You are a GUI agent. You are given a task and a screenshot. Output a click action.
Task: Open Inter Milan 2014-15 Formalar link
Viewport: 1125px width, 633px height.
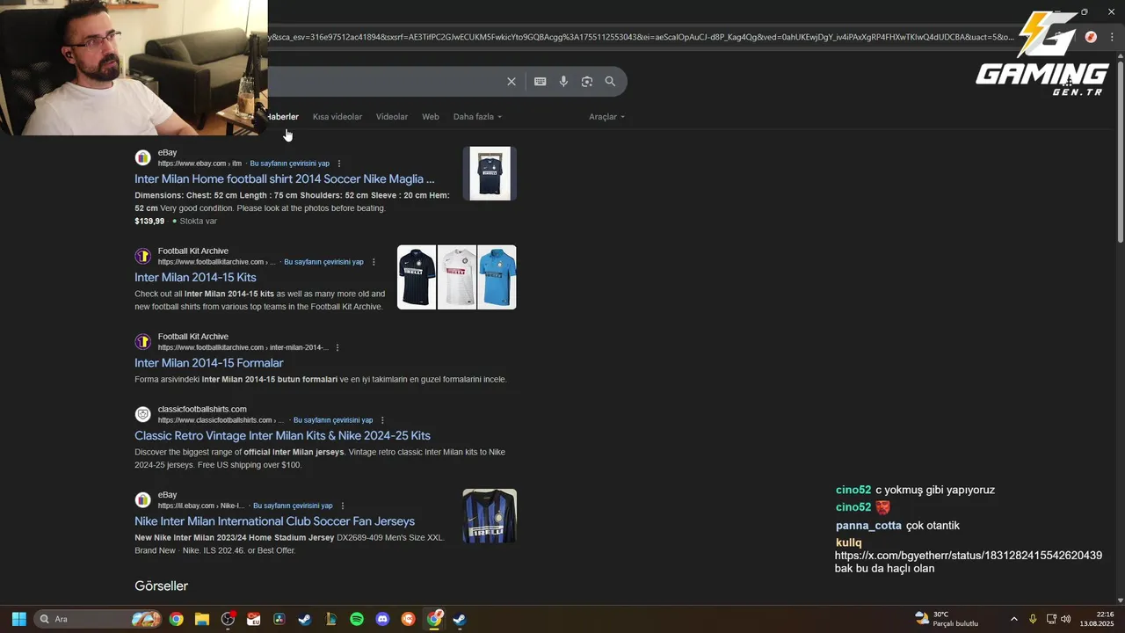pos(209,363)
